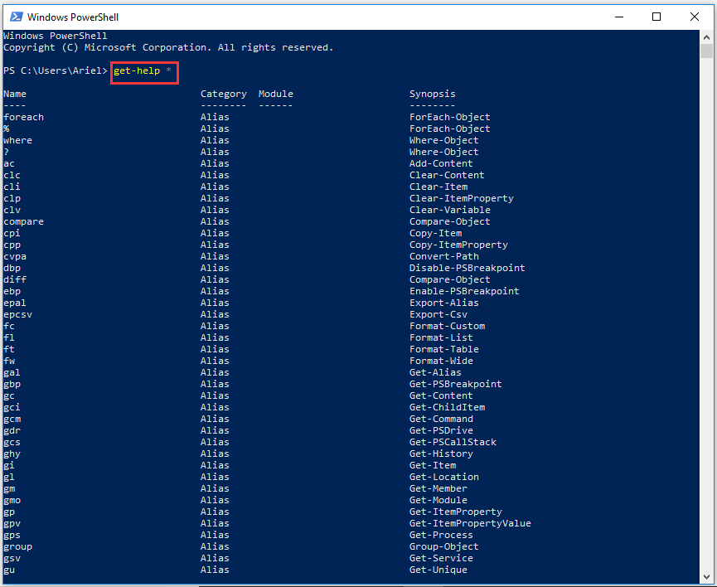
Task: Click the vertical scrollbar thumb
Action: point(706,51)
